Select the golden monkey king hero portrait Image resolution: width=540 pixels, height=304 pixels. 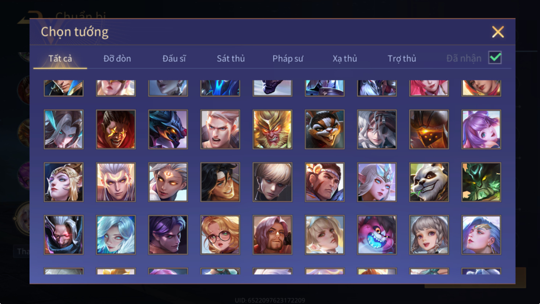tap(272, 129)
